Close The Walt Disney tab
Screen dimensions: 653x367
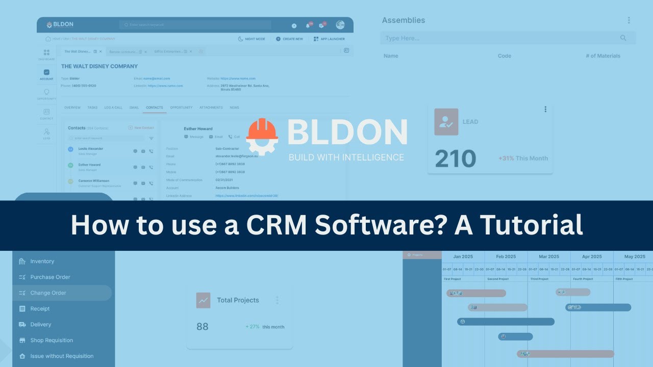point(101,51)
